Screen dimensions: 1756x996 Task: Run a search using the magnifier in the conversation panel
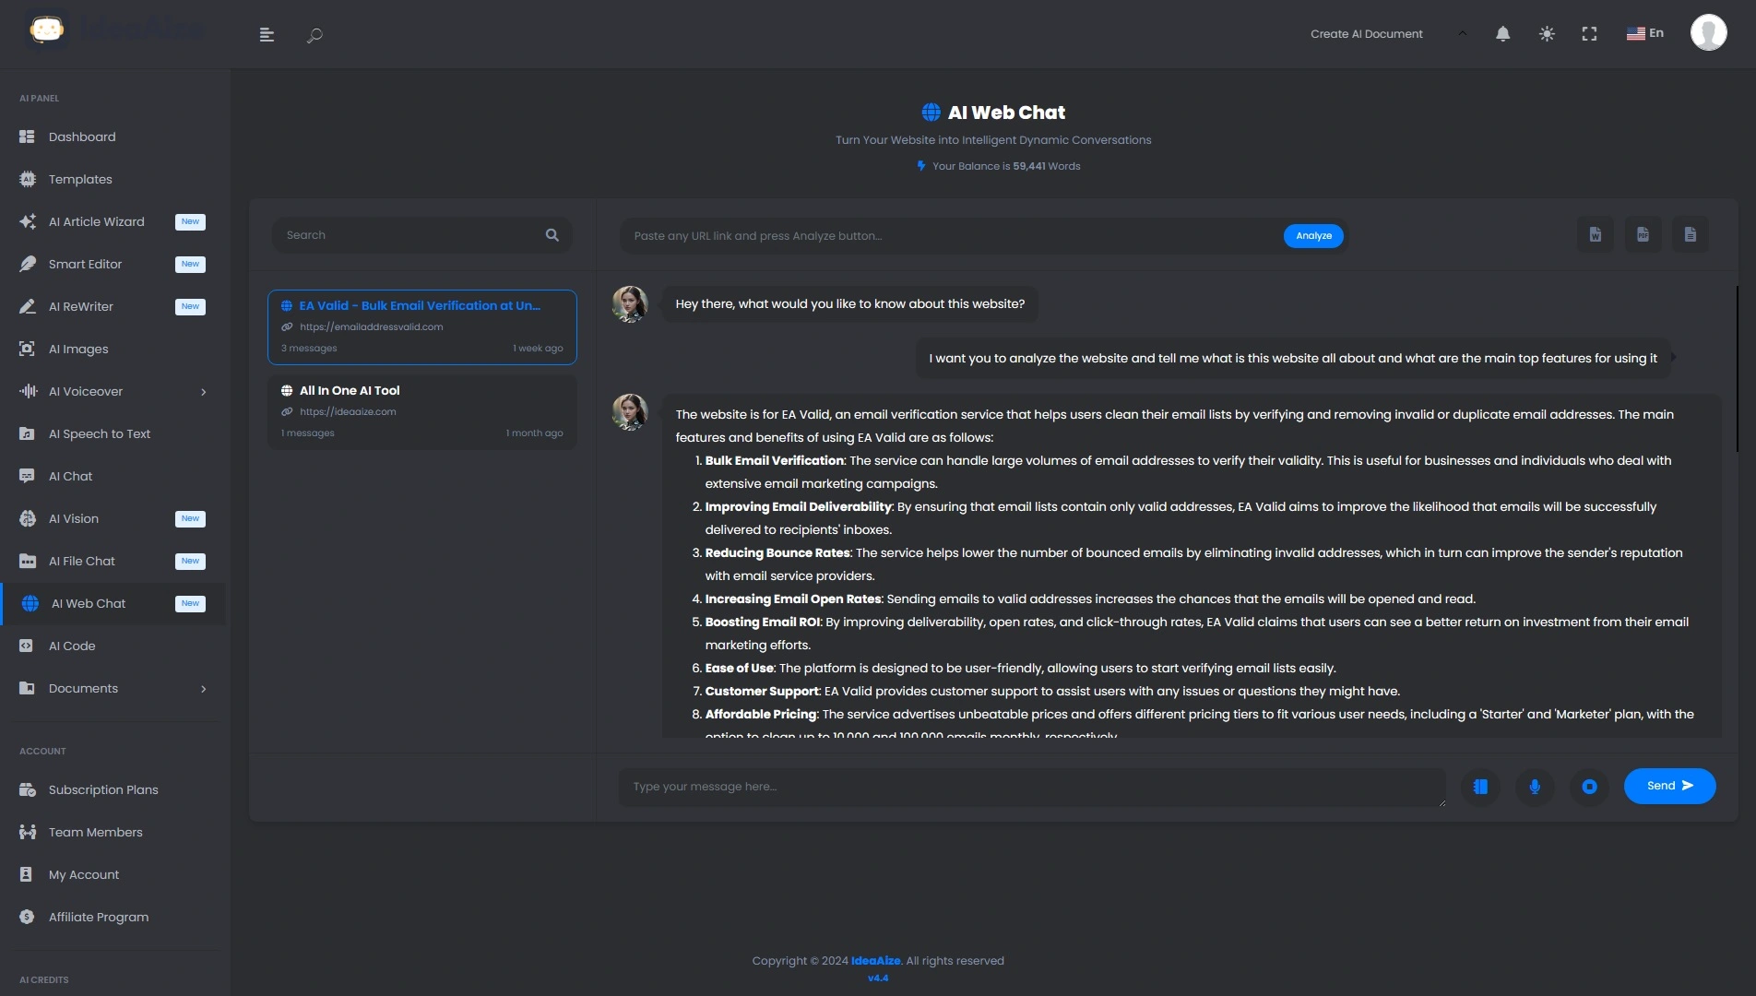click(552, 234)
